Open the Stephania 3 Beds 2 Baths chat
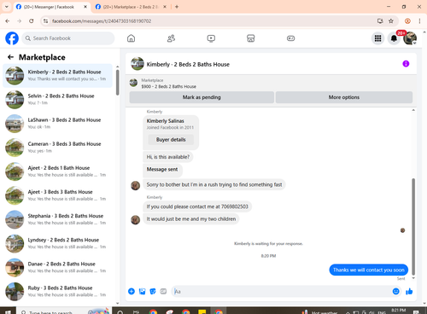 [x=57, y=219]
